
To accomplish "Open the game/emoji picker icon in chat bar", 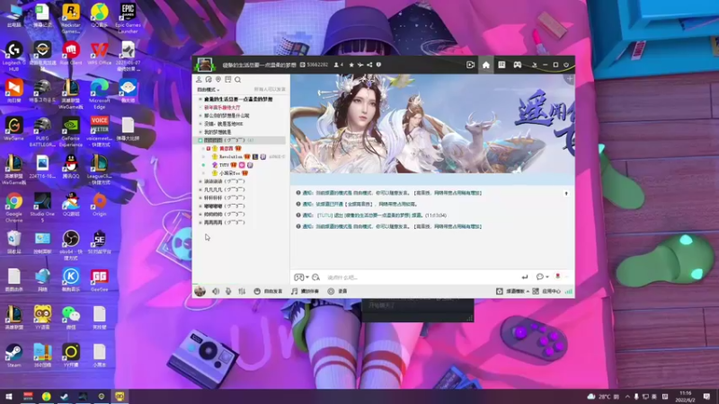I will (299, 277).
